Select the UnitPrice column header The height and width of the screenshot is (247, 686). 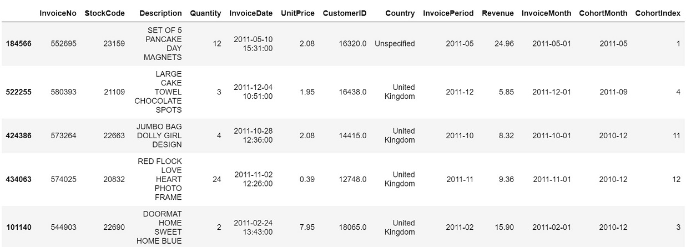pos(297,13)
